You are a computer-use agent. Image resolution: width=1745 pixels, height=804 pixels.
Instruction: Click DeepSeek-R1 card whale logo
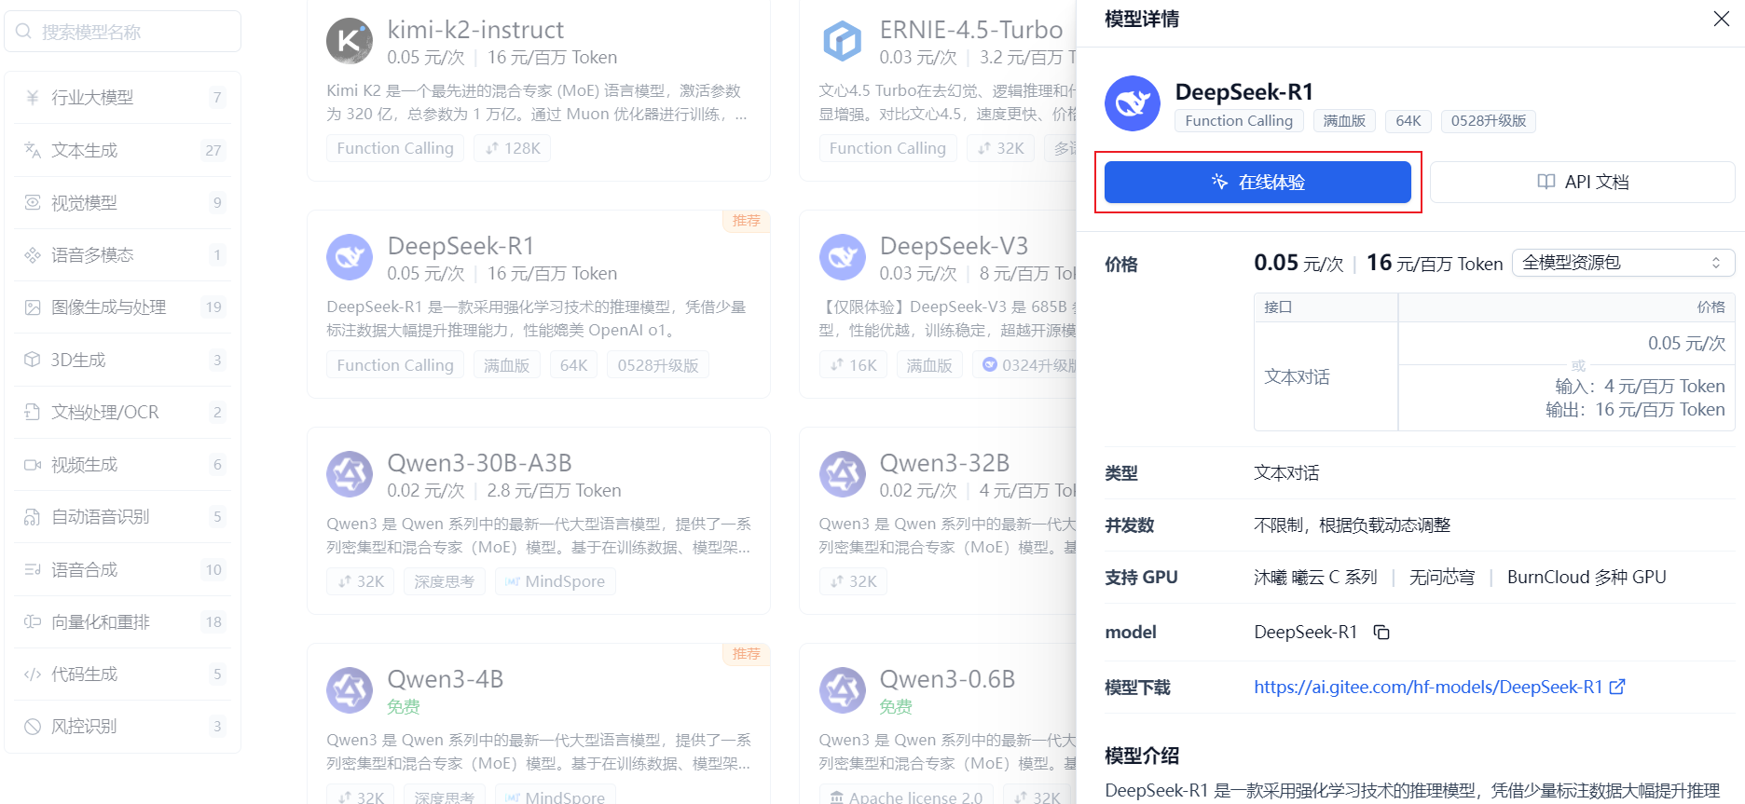point(350,257)
